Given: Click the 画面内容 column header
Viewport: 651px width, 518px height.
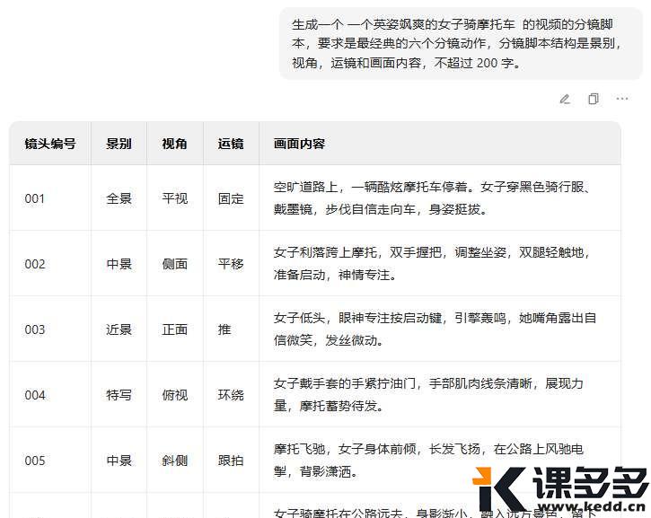Looking at the screenshot, I should (x=299, y=144).
